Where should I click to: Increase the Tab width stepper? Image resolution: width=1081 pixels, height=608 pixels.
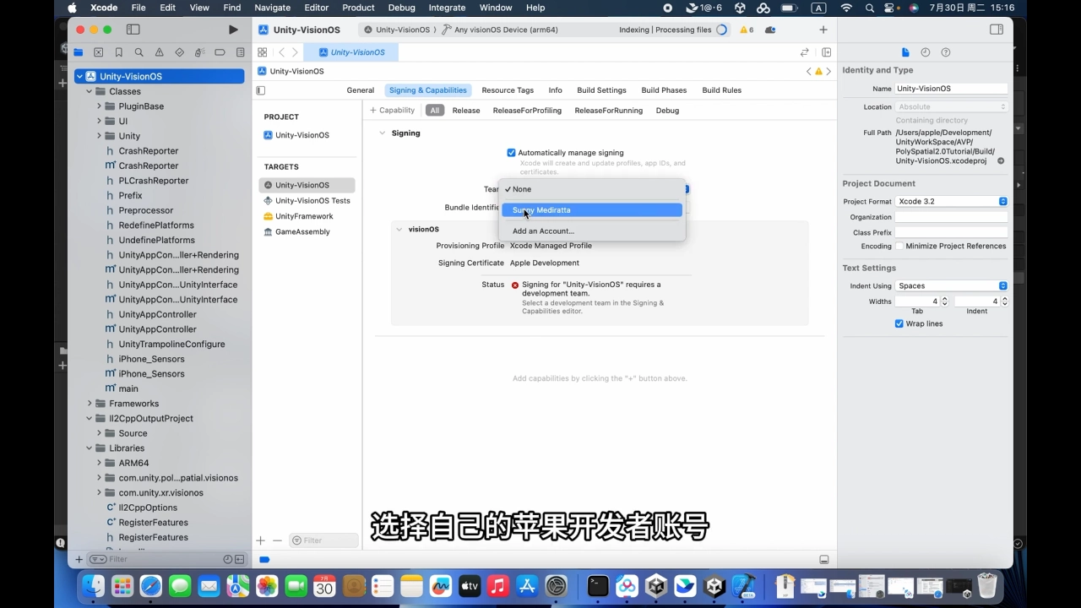944,299
